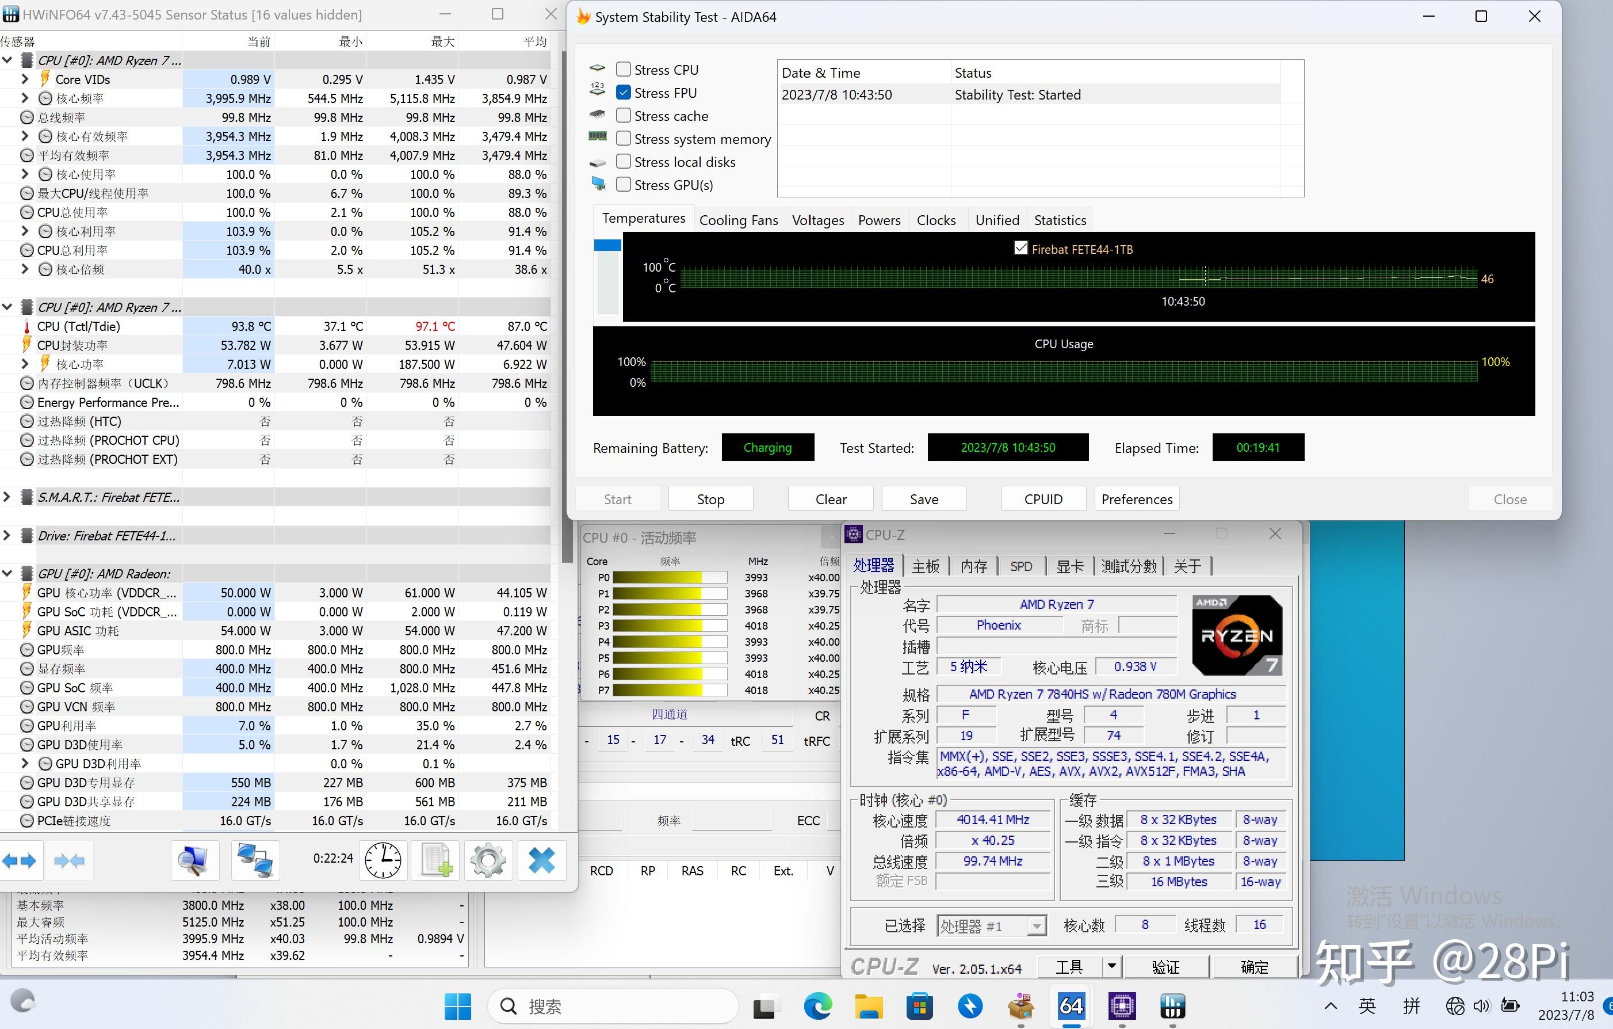
Task: Enable the Stress CPU checkbox
Action: (623, 70)
